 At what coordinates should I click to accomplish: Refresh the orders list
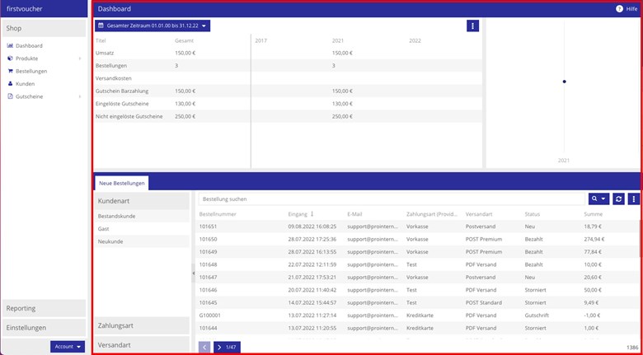[x=619, y=199]
